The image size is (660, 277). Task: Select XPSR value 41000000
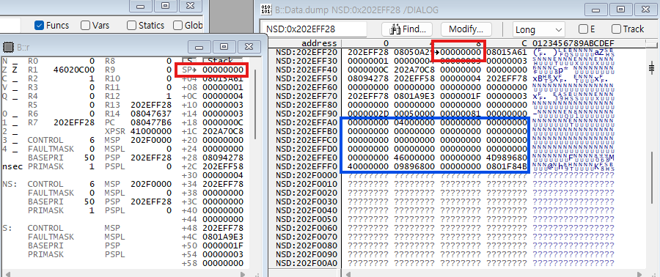[151, 132]
